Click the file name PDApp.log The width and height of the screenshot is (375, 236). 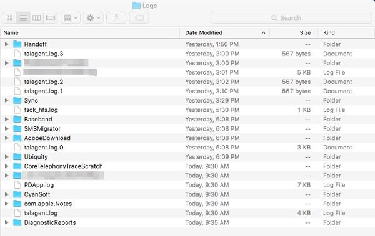(x=39, y=185)
